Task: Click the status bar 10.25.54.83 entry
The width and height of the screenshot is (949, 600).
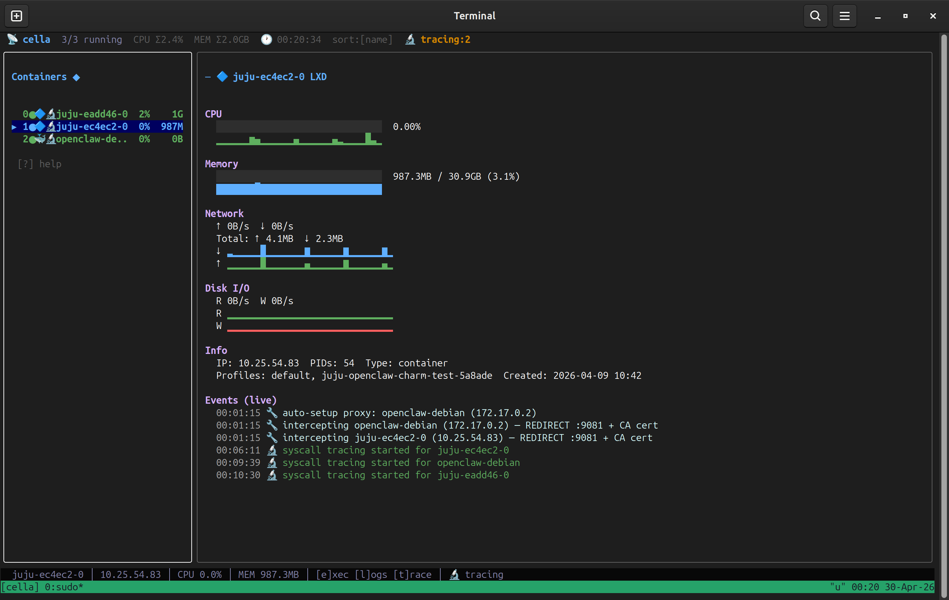Action: coord(131,574)
